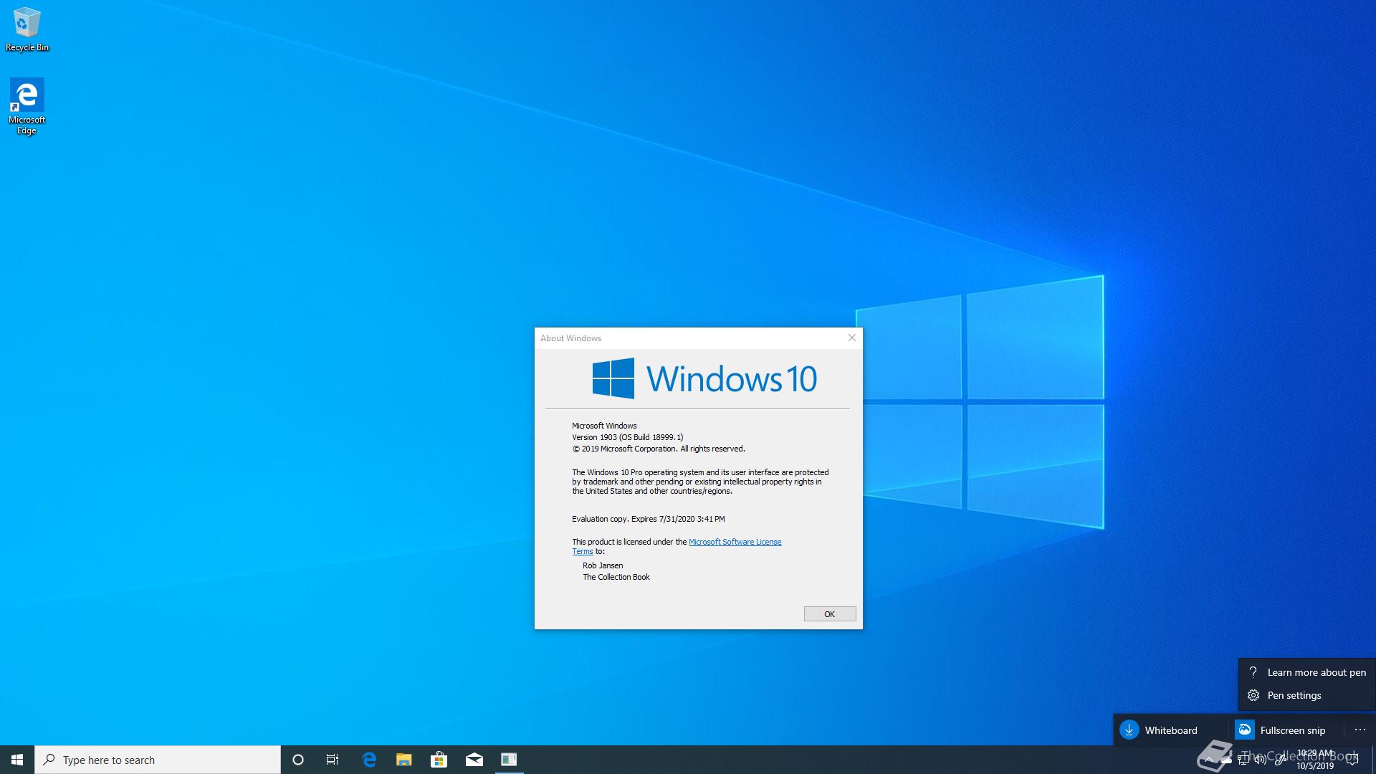Open the Recycle Bin desktop icon
The image size is (1376, 774).
[27, 30]
